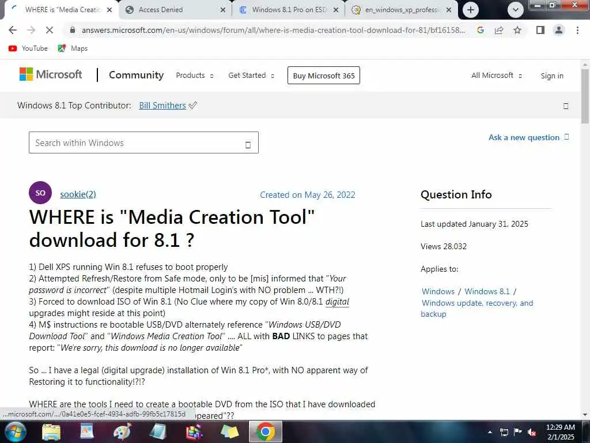Viewport: 590px width, 443px height.
Task: Open the document app on taskbar
Action: [x=87, y=432]
